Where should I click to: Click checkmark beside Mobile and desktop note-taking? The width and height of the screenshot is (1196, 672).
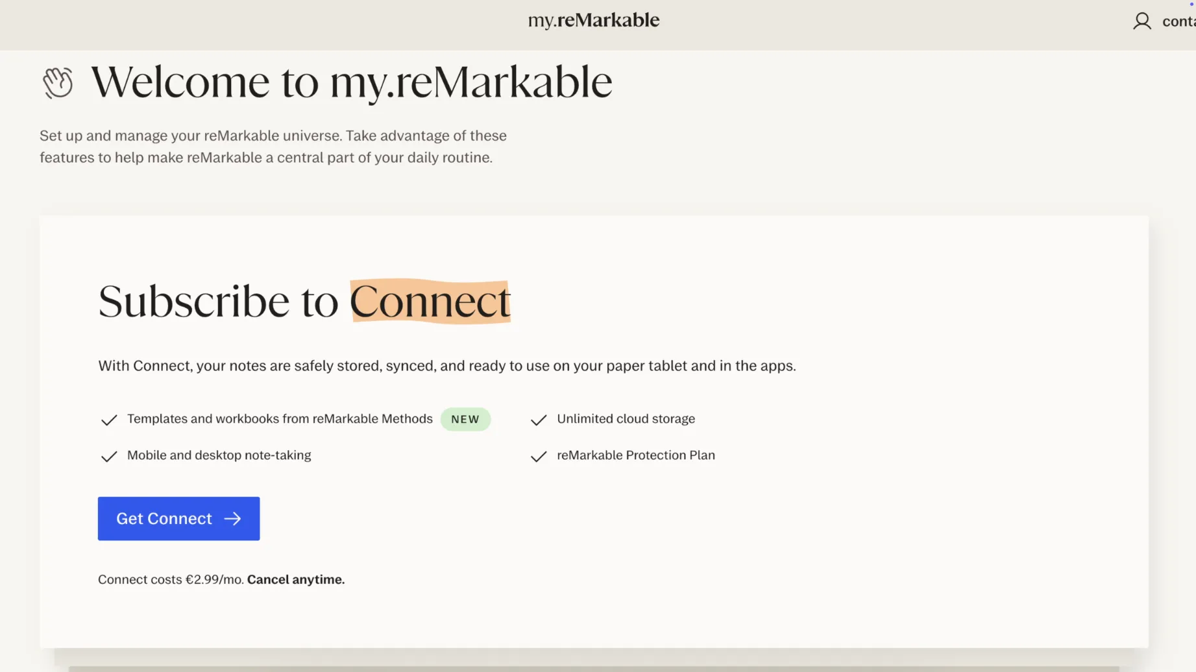(109, 456)
